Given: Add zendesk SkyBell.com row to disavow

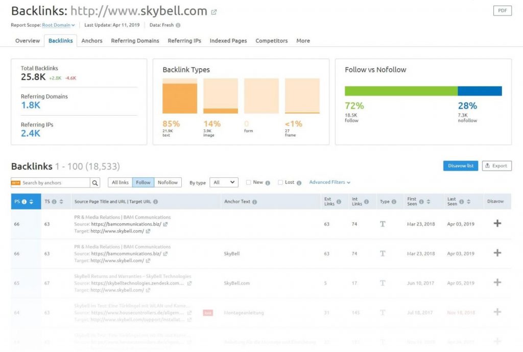Looking at the screenshot, I should tap(497, 282).
